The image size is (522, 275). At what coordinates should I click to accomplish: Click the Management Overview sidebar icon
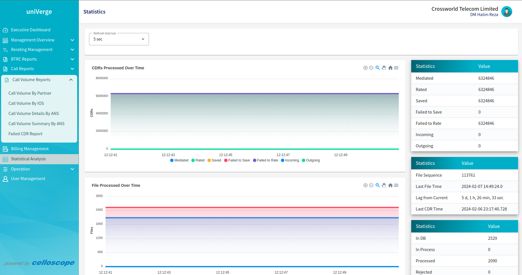pyautogui.click(x=5, y=40)
